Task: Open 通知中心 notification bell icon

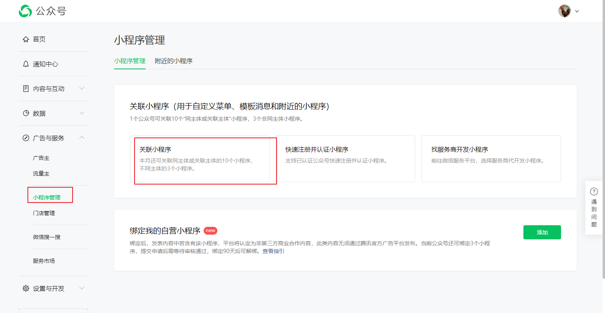Action: (x=26, y=64)
